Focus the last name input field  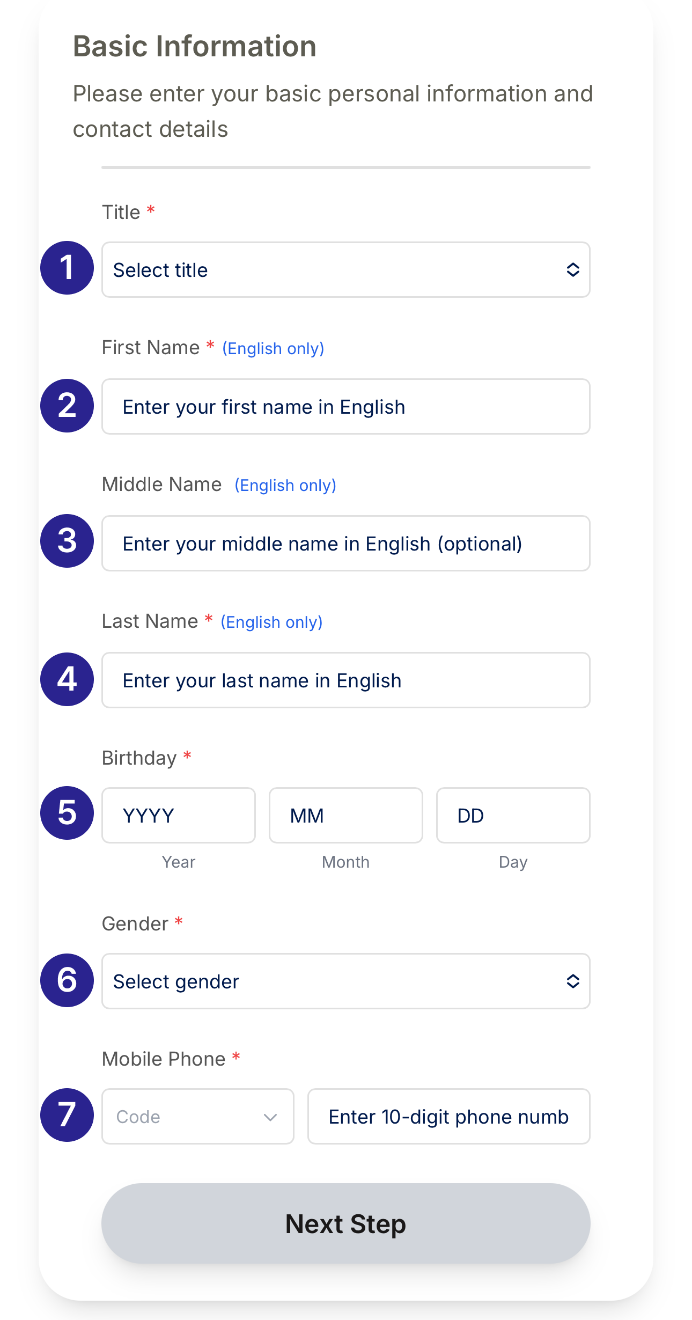345,680
